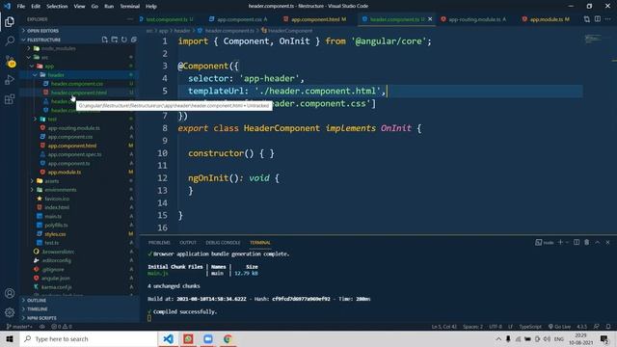The width and height of the screenshot is (617, 347).
Task: Open header.component.css in Explorer
Action: click(77, 84)
